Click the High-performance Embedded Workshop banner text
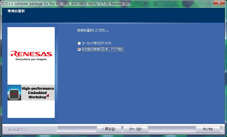The image size is (227, 137). [x=37, y=93]
